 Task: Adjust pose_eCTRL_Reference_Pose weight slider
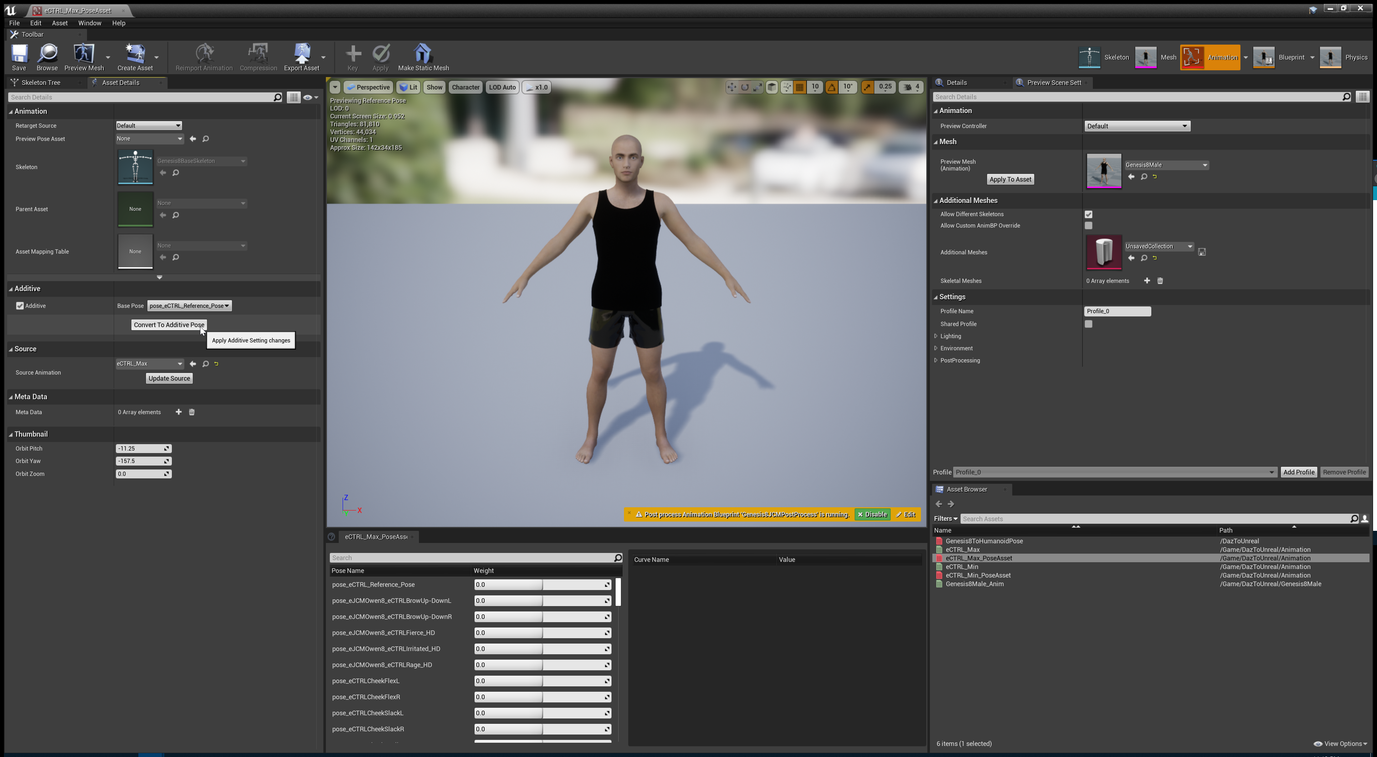point(543,585)
